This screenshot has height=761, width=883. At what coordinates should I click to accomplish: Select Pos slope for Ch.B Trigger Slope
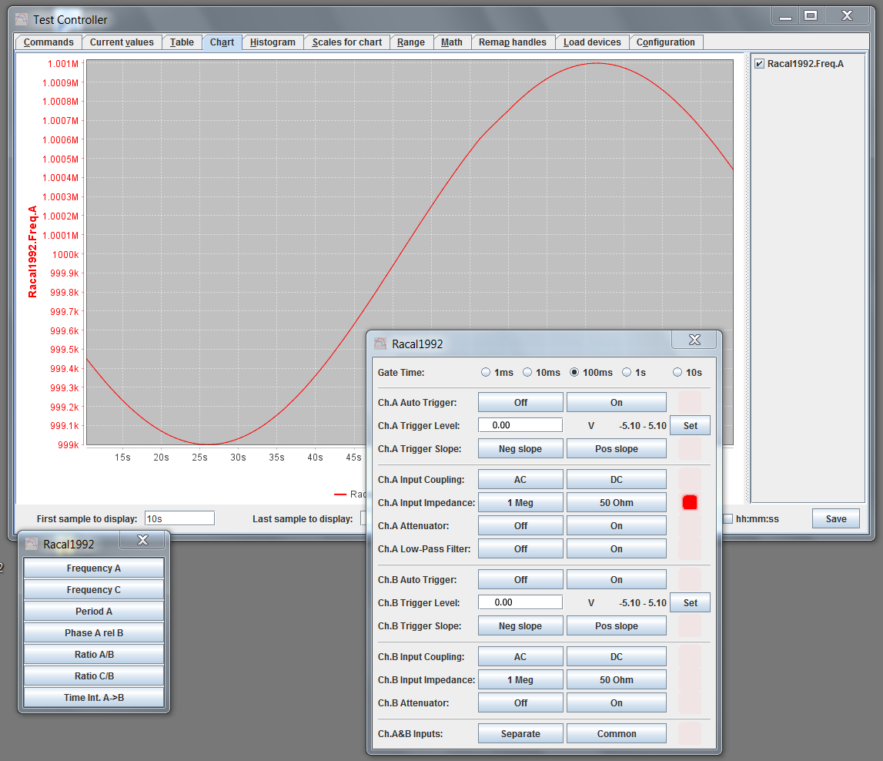[616, 625]
